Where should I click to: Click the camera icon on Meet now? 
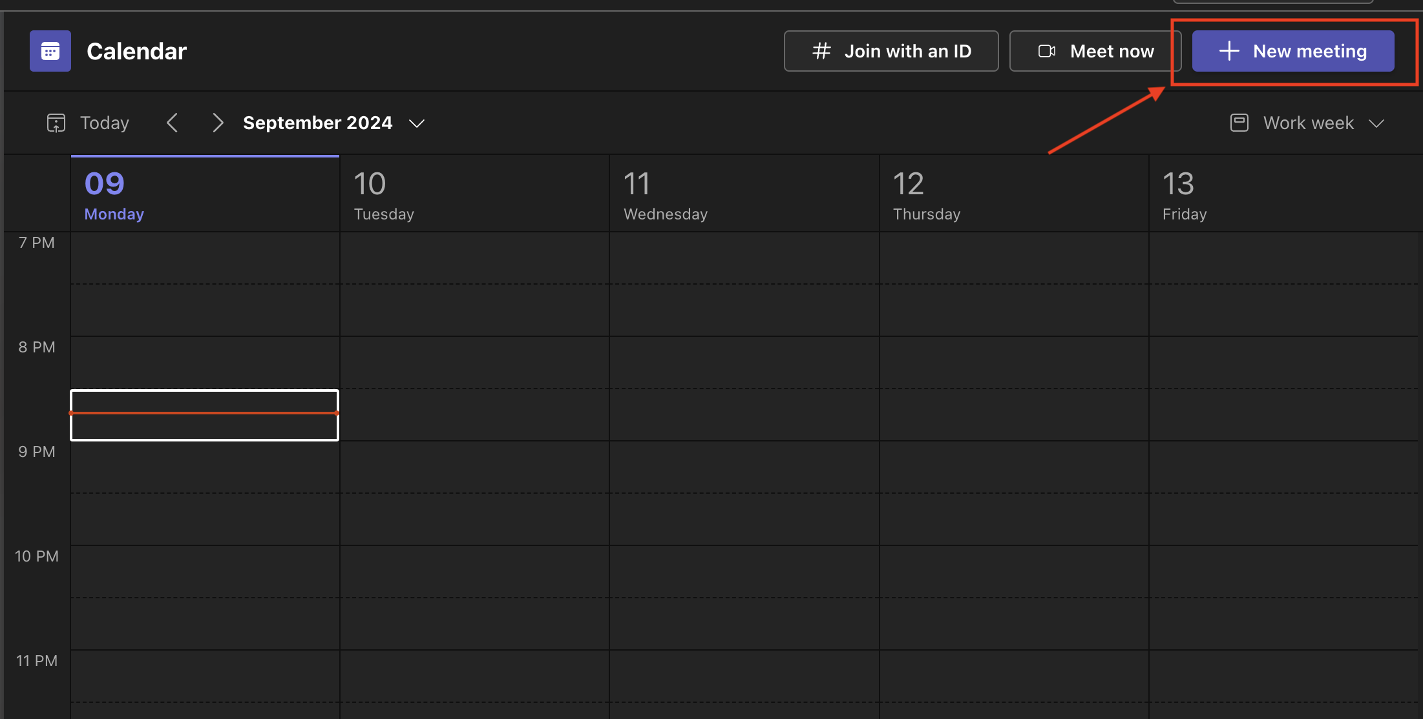tap(1046, 50)
